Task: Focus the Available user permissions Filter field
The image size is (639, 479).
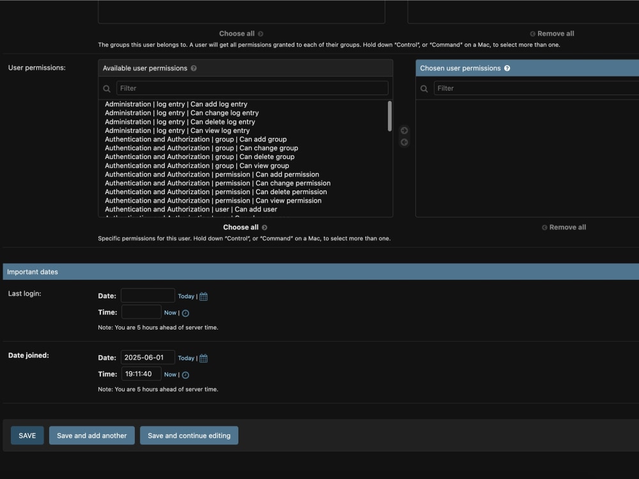Action: 252,88
